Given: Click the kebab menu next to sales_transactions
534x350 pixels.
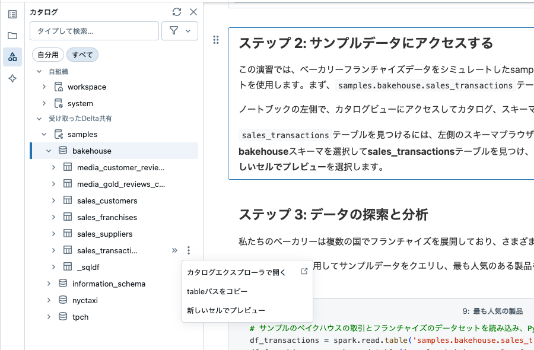Looking at the screenshot, I should pos(189,250).
